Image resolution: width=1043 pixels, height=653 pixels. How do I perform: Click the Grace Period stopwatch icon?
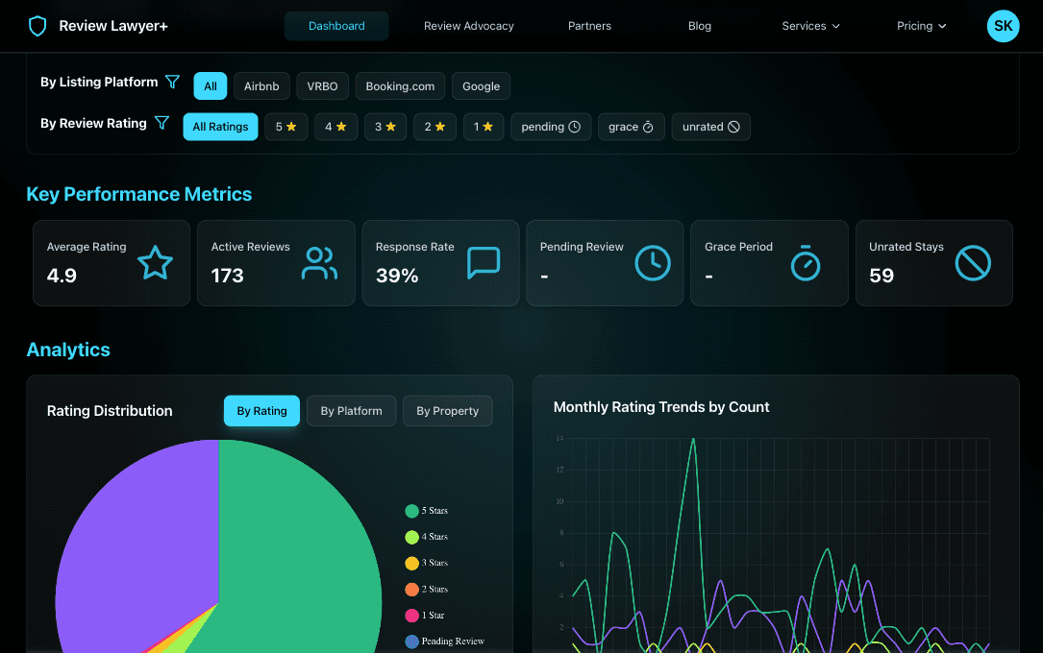click(x=805, y=262)
